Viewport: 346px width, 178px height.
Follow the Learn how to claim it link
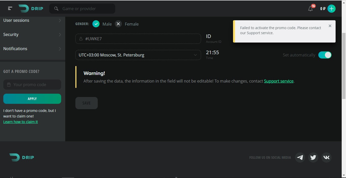(x=21, y=122)
